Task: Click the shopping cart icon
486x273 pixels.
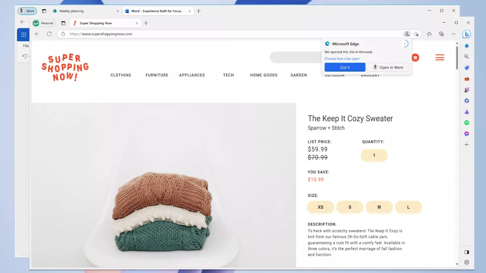Action: (x=415, y=58)
